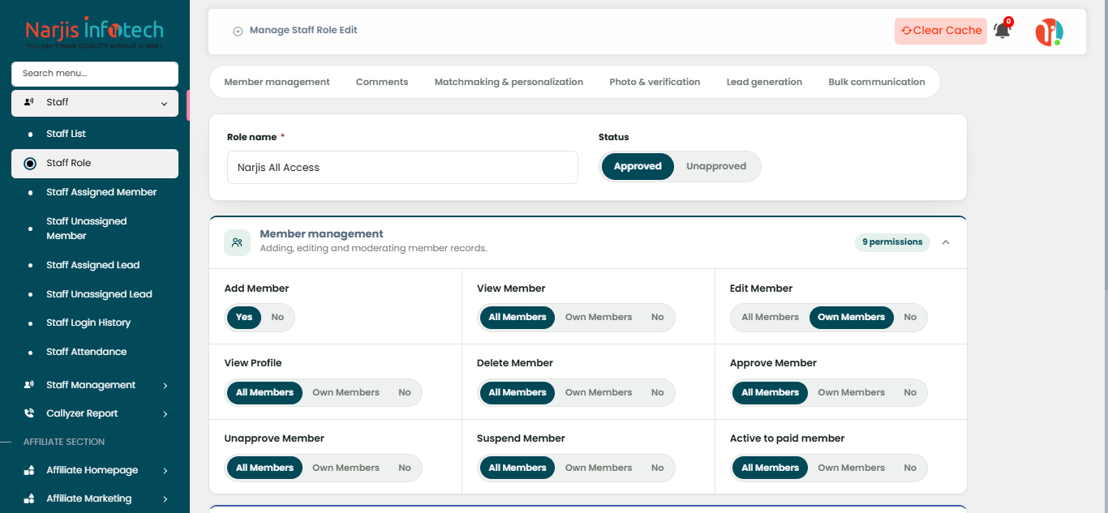This screenshot has width=1108, height=513.
Task: Click the Staff menu people icon
Action: [x=29, y=102]
